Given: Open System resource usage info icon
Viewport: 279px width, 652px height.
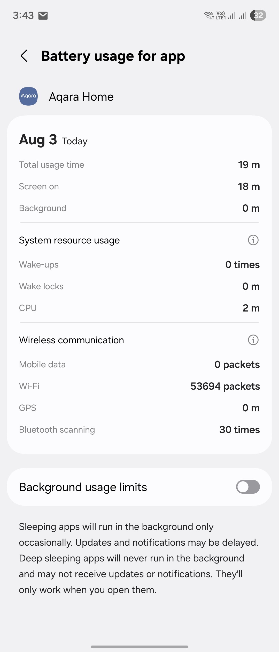Looking at the screenshot, I should pyautogui.click(x=253, y=240).
